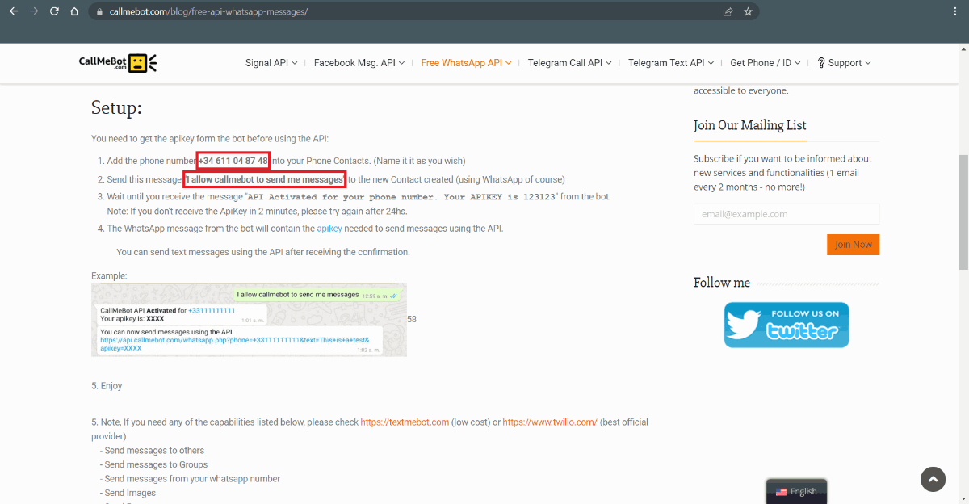Open the Telegram Call API dropdown
The width and height of the screenshot is (969, 504).
569,63
